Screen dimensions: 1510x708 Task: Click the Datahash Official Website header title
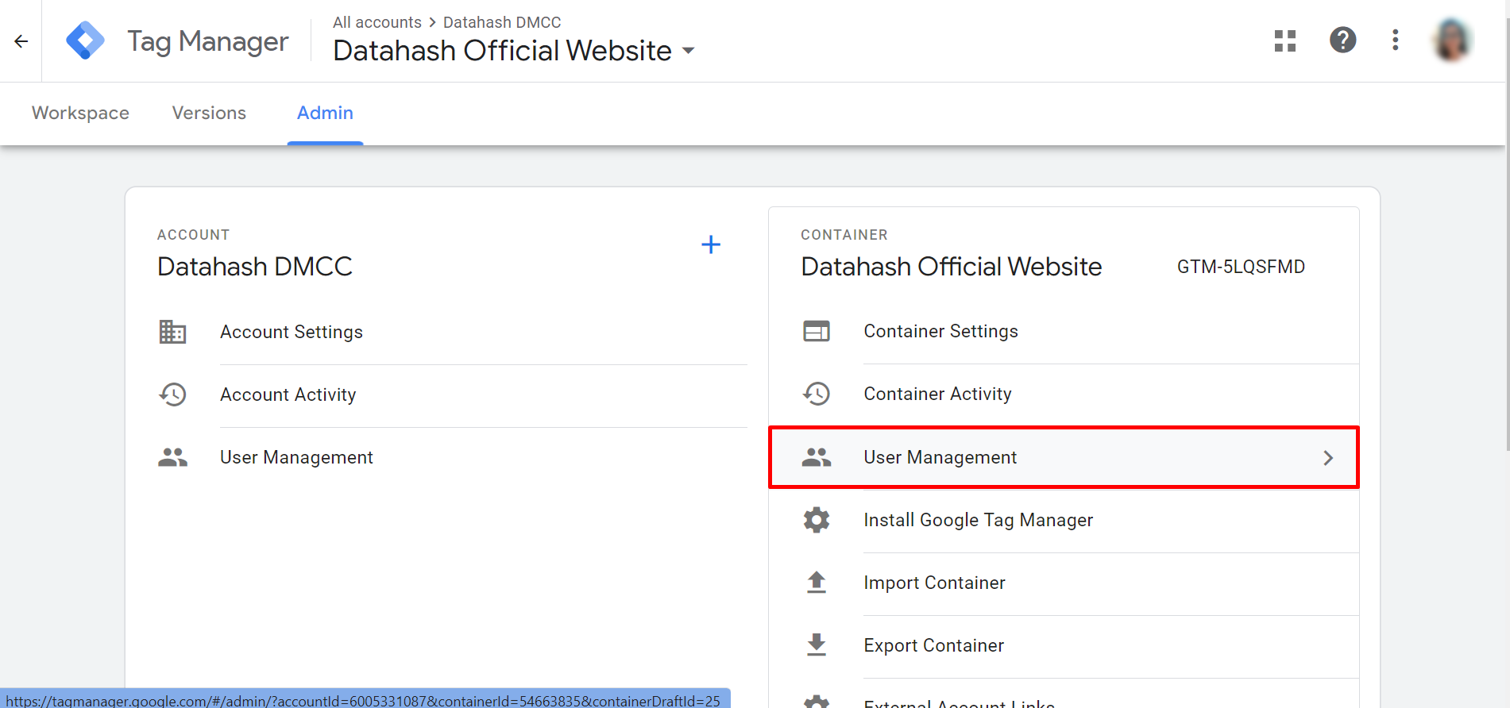pos(503,51)
